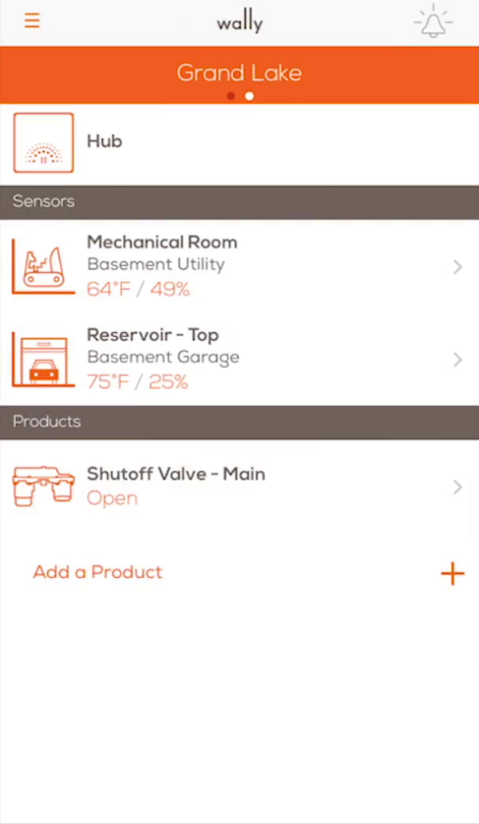Click the 64°F / 49% reading
The image size is (479, 824).
(138, 289)
